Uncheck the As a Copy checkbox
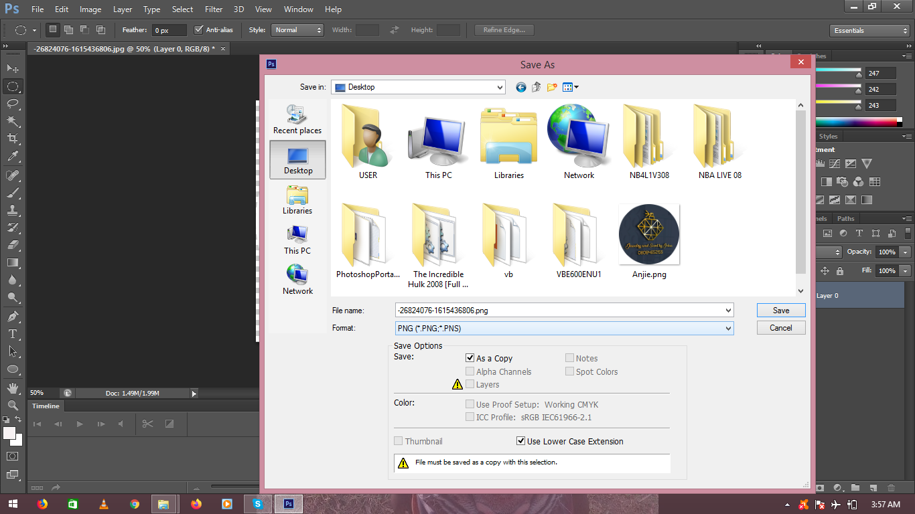 pos(470,358)
